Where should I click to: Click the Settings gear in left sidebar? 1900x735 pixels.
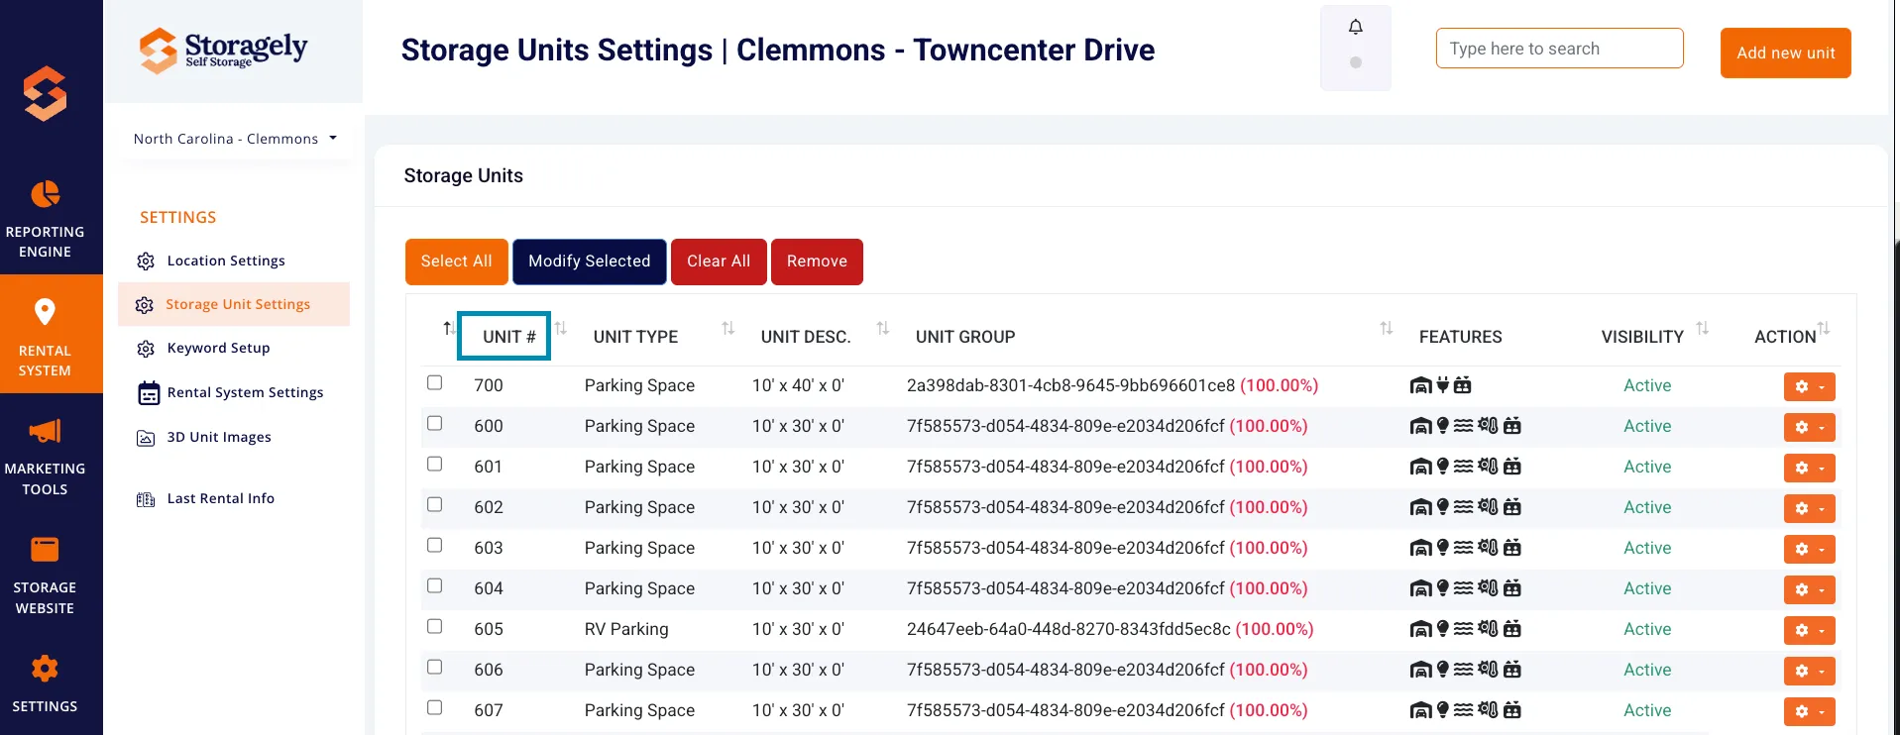pos(45,669)
